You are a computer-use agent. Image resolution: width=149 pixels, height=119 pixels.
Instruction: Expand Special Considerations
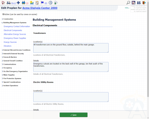11,82
